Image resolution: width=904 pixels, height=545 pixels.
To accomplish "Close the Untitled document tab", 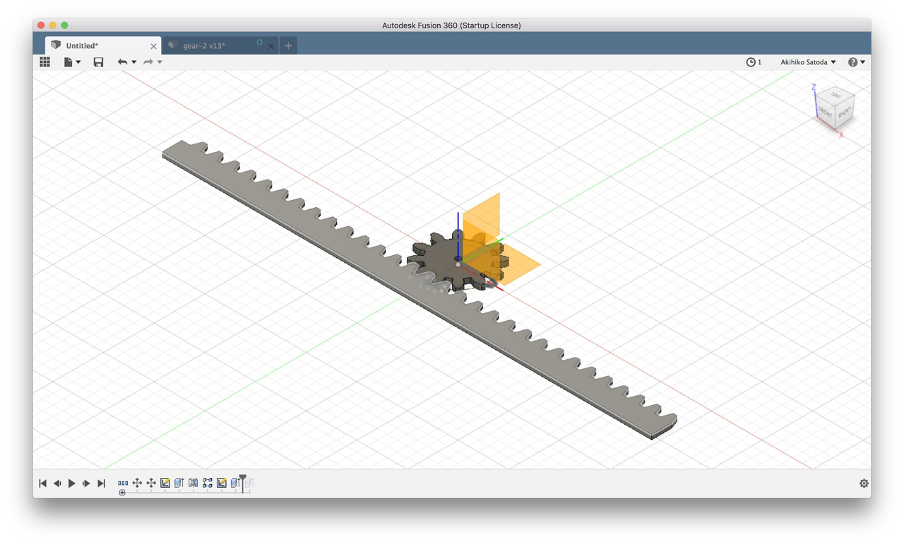I will pos(153,46).
